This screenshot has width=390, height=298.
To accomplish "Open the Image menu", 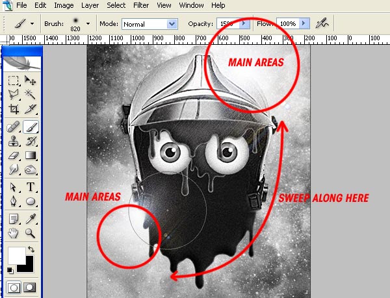I will click(64, 5).
